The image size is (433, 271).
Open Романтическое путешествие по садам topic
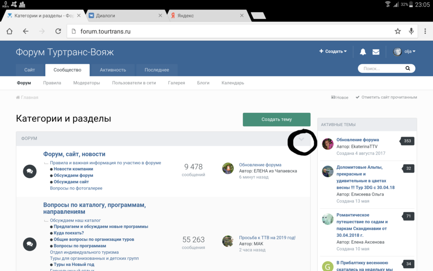pyautogui.click(x=362, y=225)
